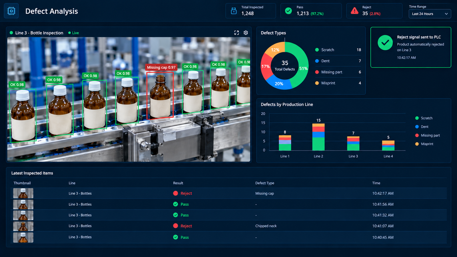This screenshot has width=457, height=257.
Task: Click the Pass check icon at 10:41:56 AM
Action: pos(176,204)
